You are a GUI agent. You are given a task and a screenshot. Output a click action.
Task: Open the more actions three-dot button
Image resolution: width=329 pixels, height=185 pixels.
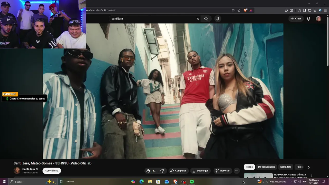click(x=237, y=171)
